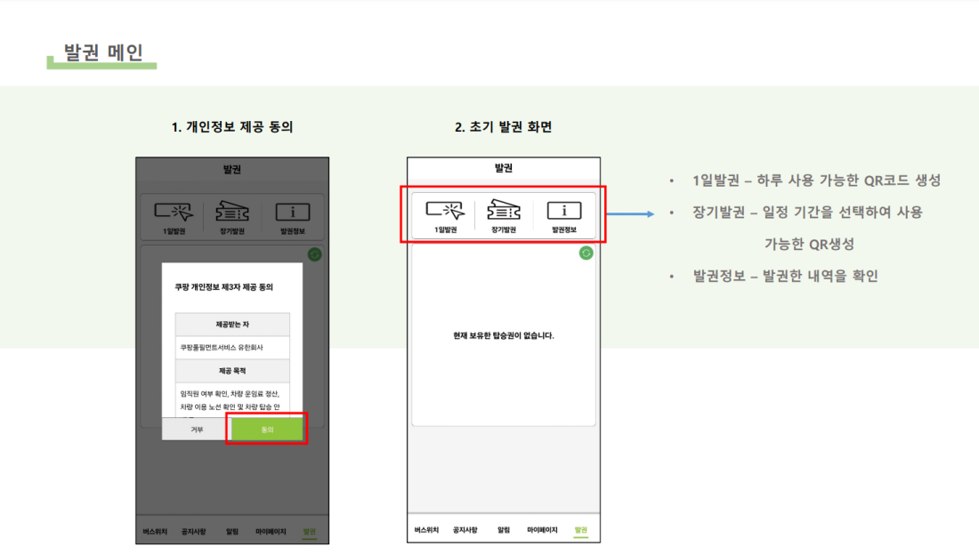Open 마이페이지 tab in right phone
This screenshot has height=555, width=979.
(x=542, y=530)
